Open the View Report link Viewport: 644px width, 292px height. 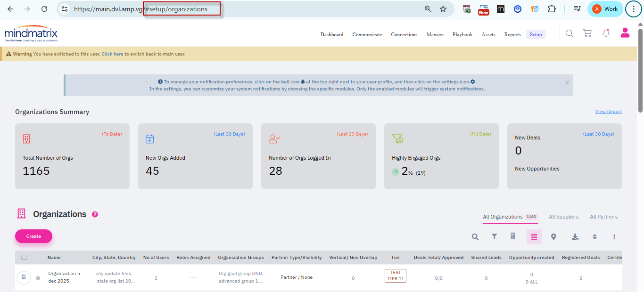tap(608, 112)
